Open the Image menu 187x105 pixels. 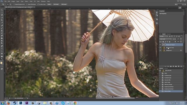[x=13, y=1]
